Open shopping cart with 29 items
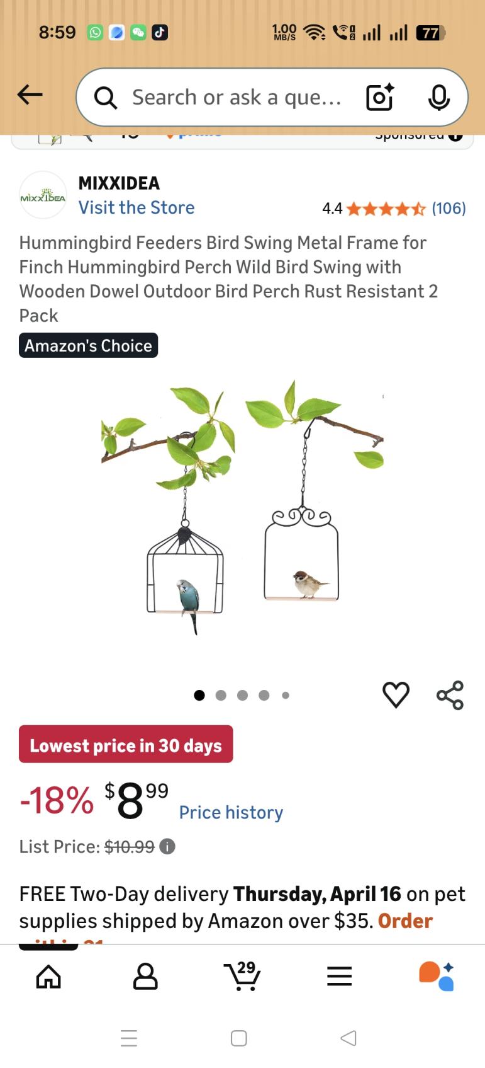 click(x=242, y=977)
